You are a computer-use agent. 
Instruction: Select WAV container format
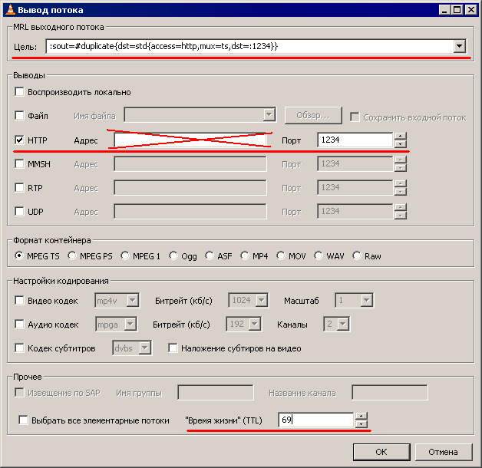(x=319, y=255)
